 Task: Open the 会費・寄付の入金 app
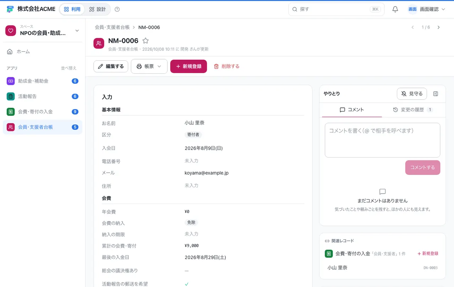(x=43, y=112)
